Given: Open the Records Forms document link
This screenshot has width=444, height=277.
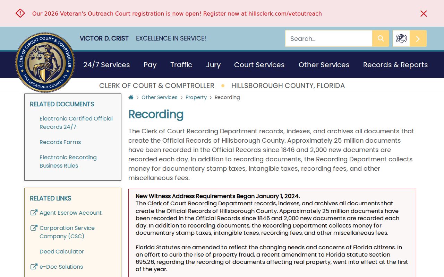Looking at the screenshot, I should [x=60, y=142].
